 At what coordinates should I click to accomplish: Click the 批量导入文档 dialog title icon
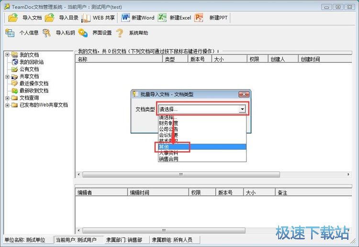(x=135, y=94)
